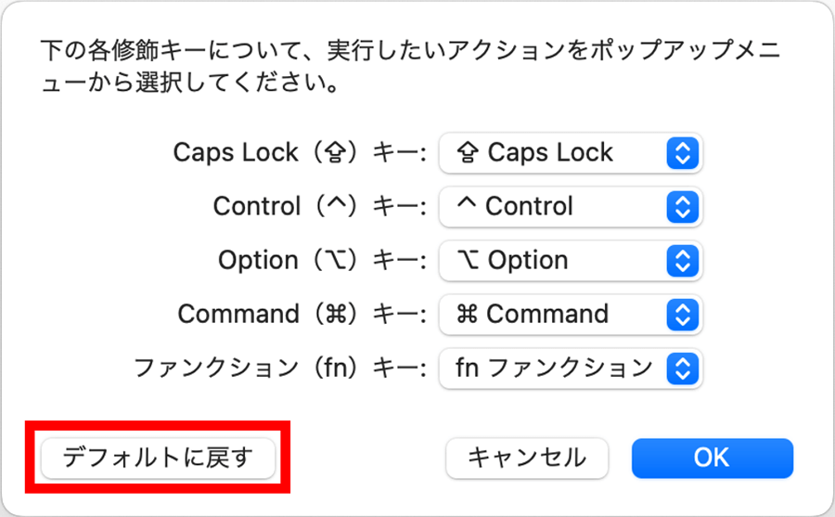
Task: Expand the Command key popup's blue chevron arrows
Action: point(682,315)
